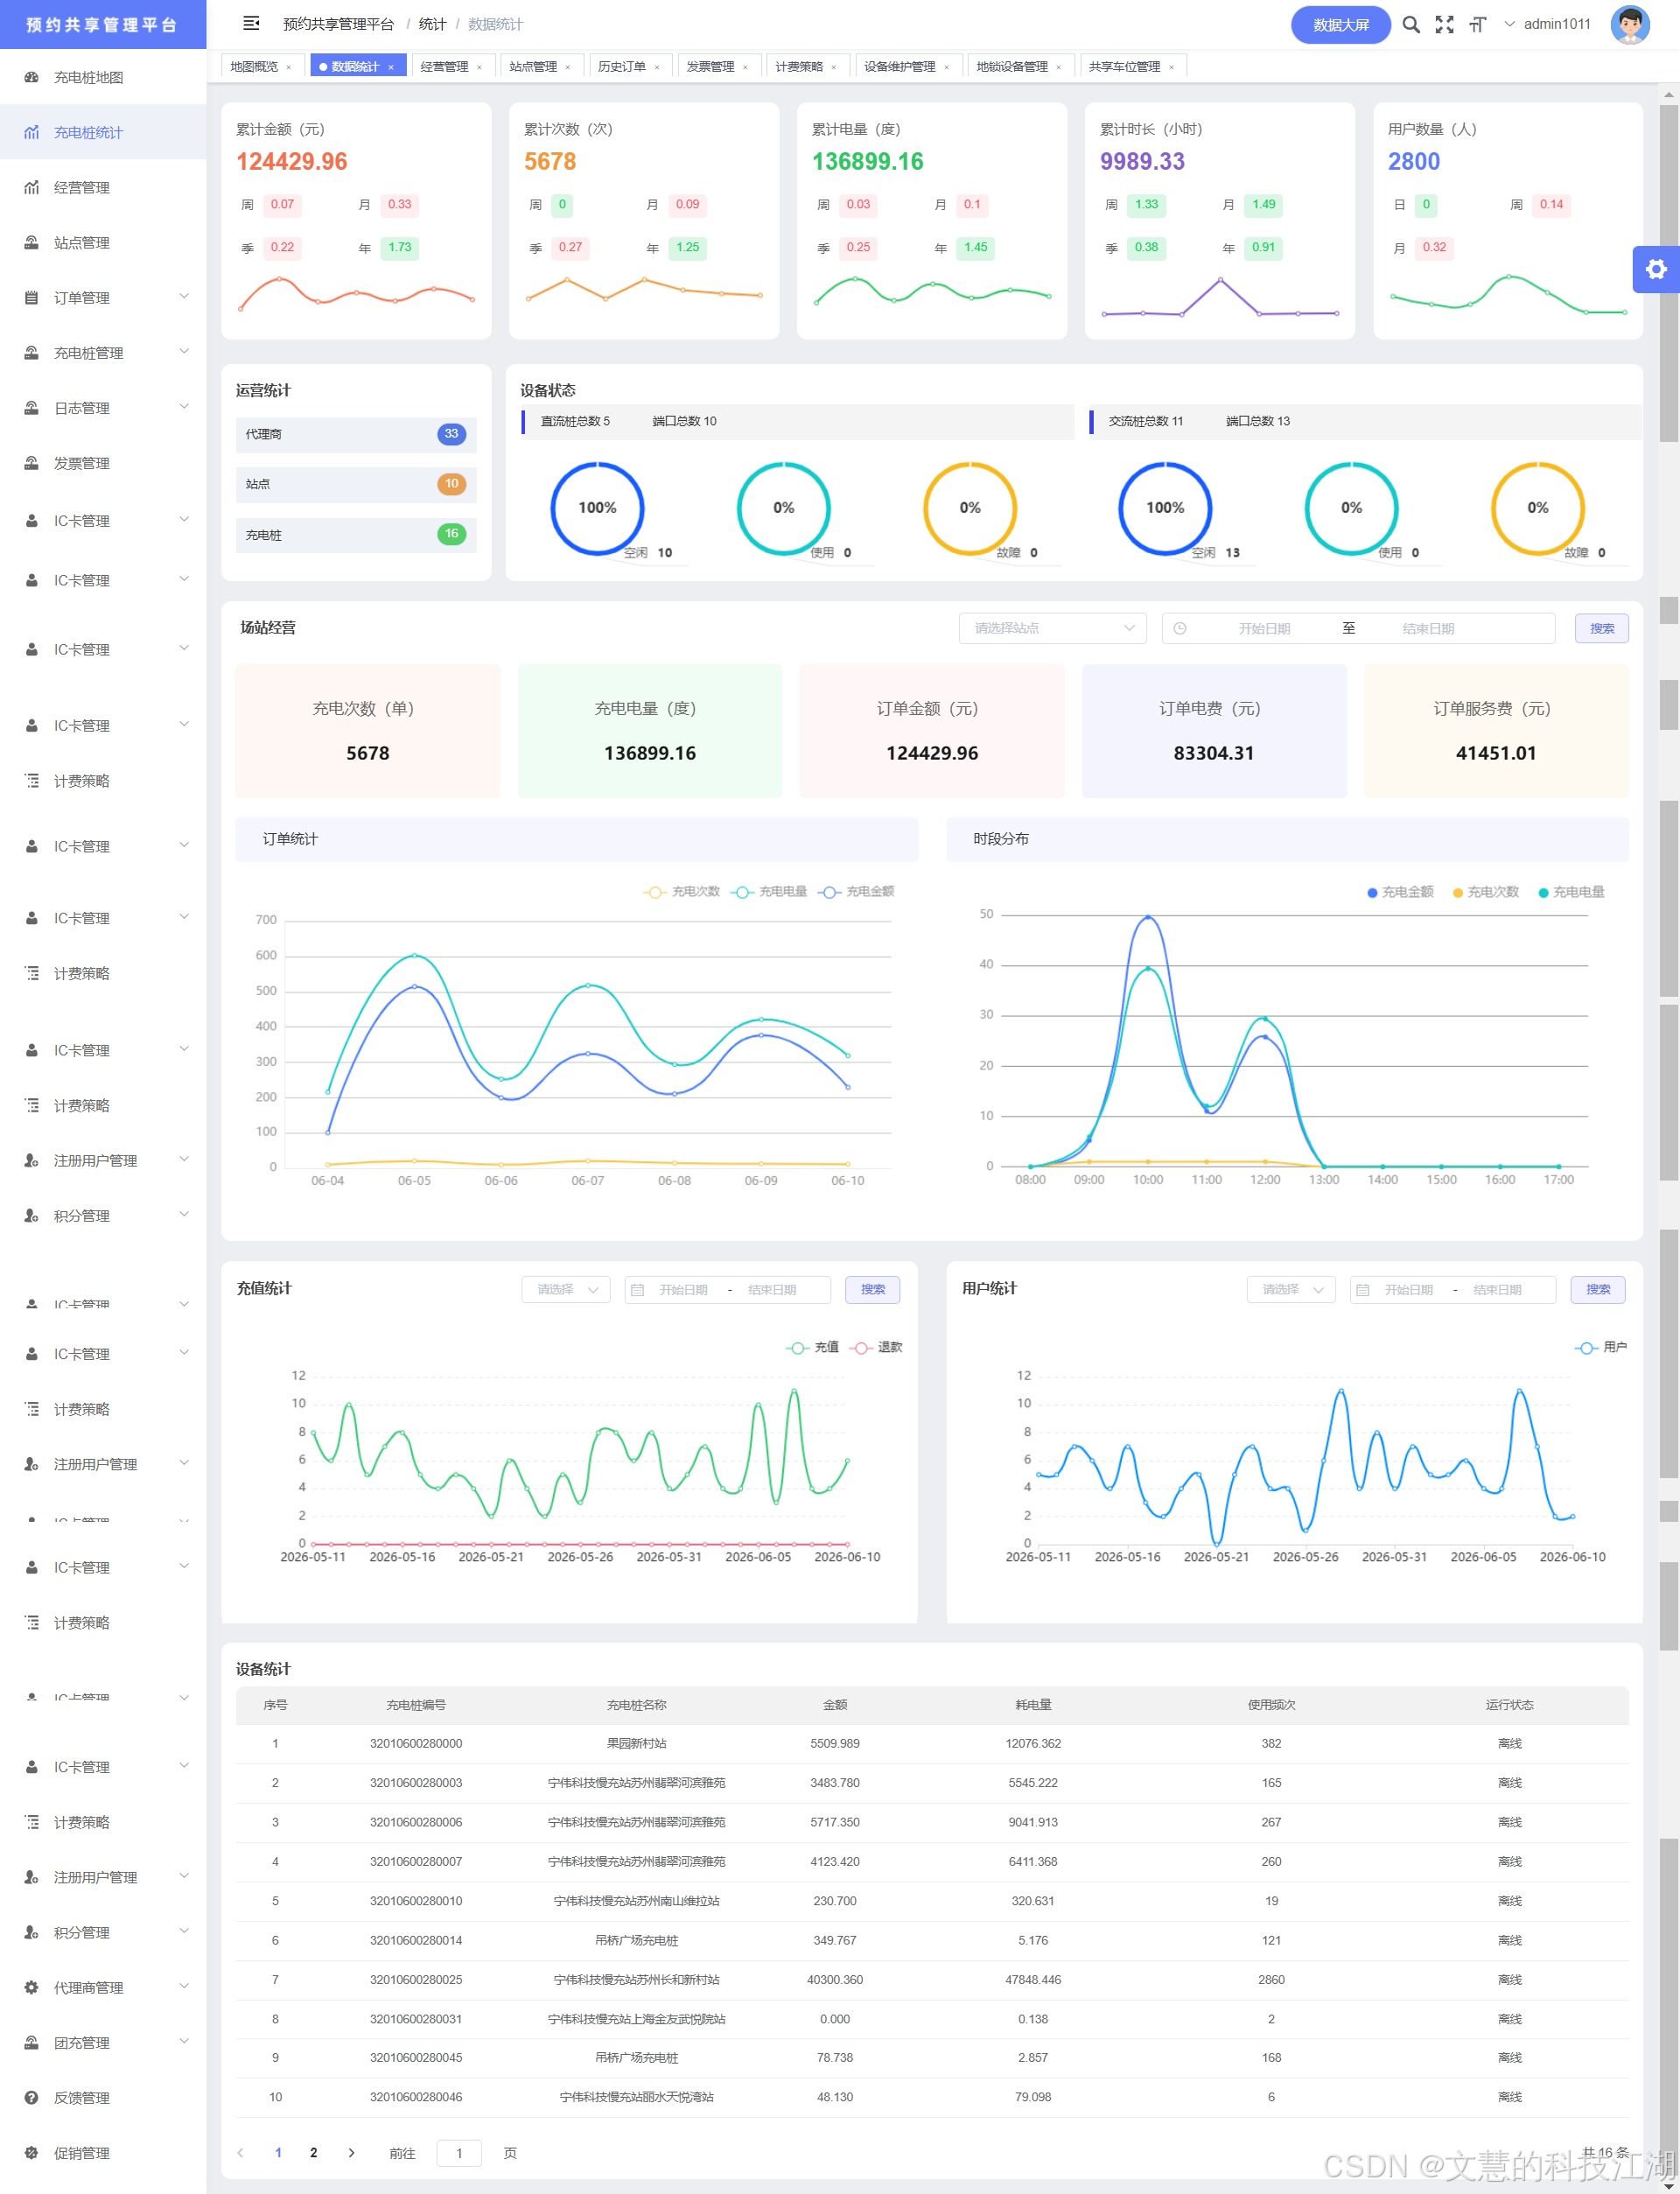Click the sidebar 反馈管理 question icon
Viewport: 1680px width, 2194px height.
click(32, 2097)
